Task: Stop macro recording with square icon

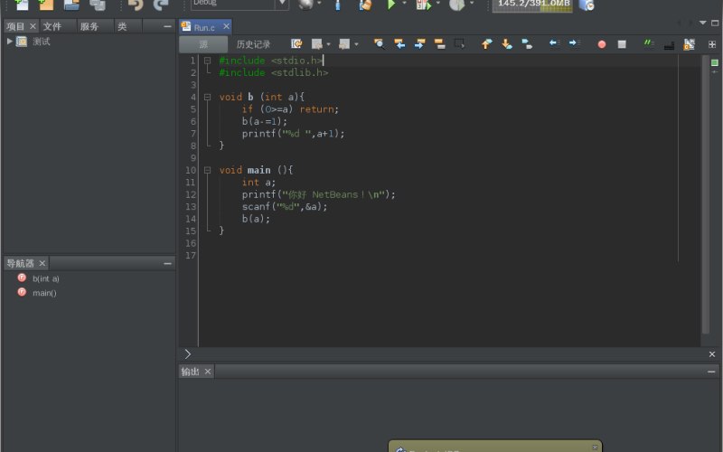Action: click(622, 44)
